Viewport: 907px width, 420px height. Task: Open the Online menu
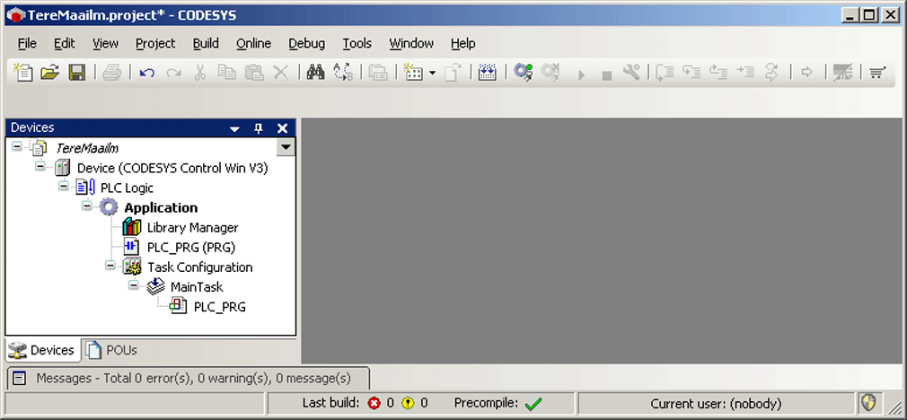coord(253,43)
